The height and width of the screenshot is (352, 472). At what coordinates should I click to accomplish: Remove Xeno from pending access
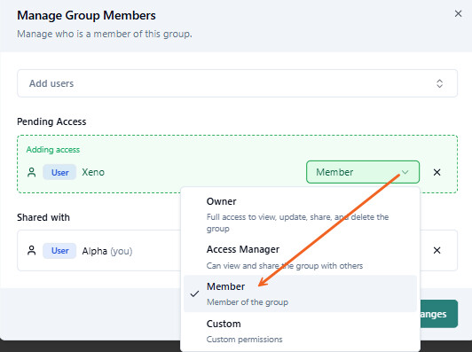coord(437,172)
